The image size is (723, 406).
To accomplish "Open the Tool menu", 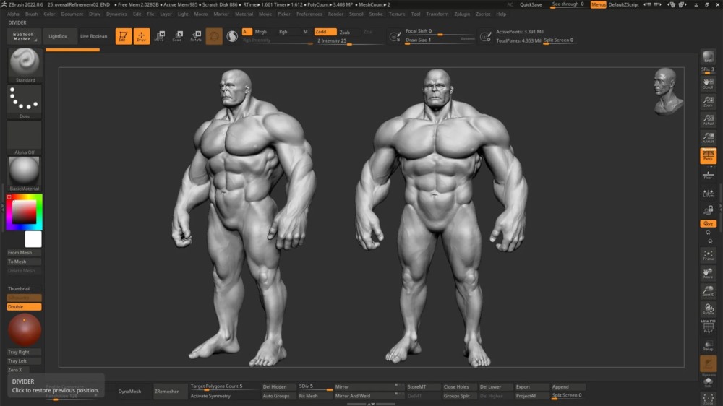I will click(x=416, y=14).
